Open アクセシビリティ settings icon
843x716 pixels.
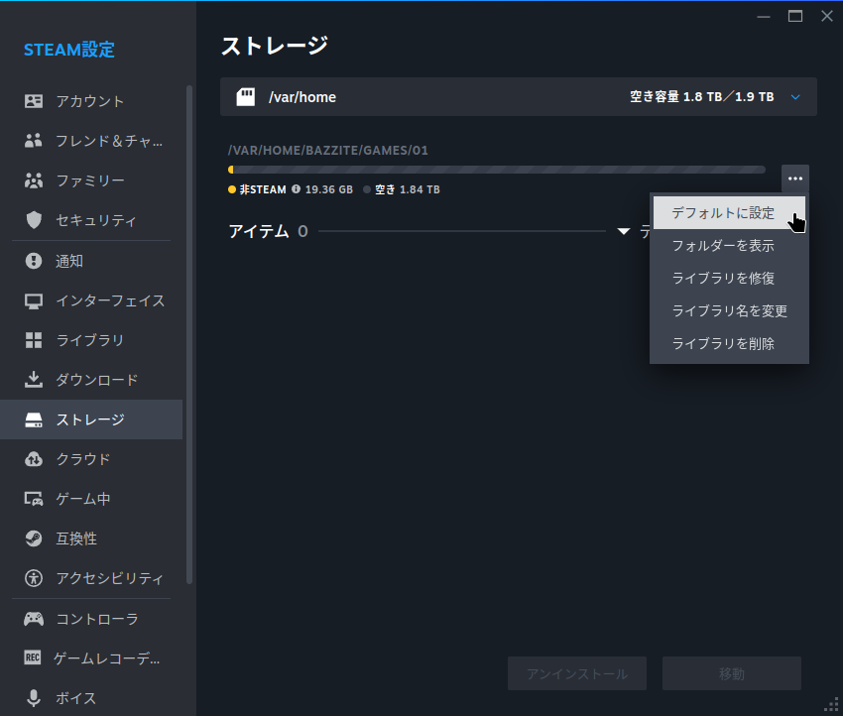pos(33,578)
